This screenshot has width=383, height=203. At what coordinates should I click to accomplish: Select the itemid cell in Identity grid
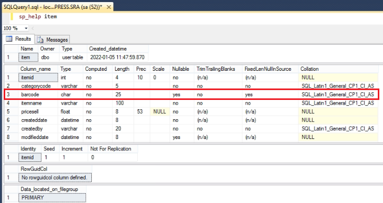pyautogui.click(x=30, y=157)
